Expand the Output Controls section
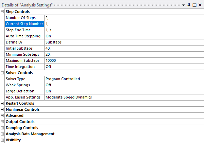 (2, 122)
